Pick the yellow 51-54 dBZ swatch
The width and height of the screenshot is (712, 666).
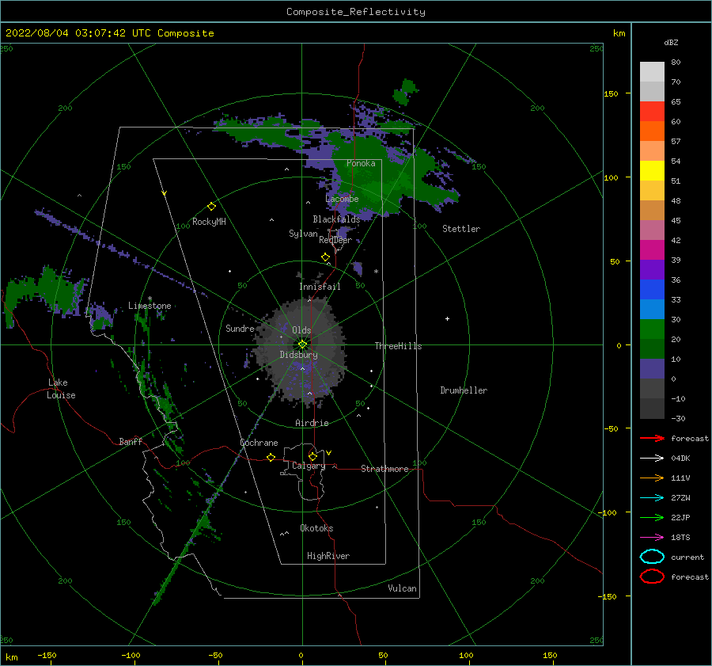point(652,170)
